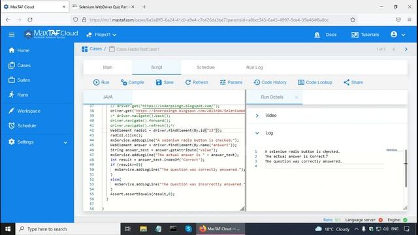The image size is (418, 235).
Task: Go back in browser
Action: (x=8, y=20)
